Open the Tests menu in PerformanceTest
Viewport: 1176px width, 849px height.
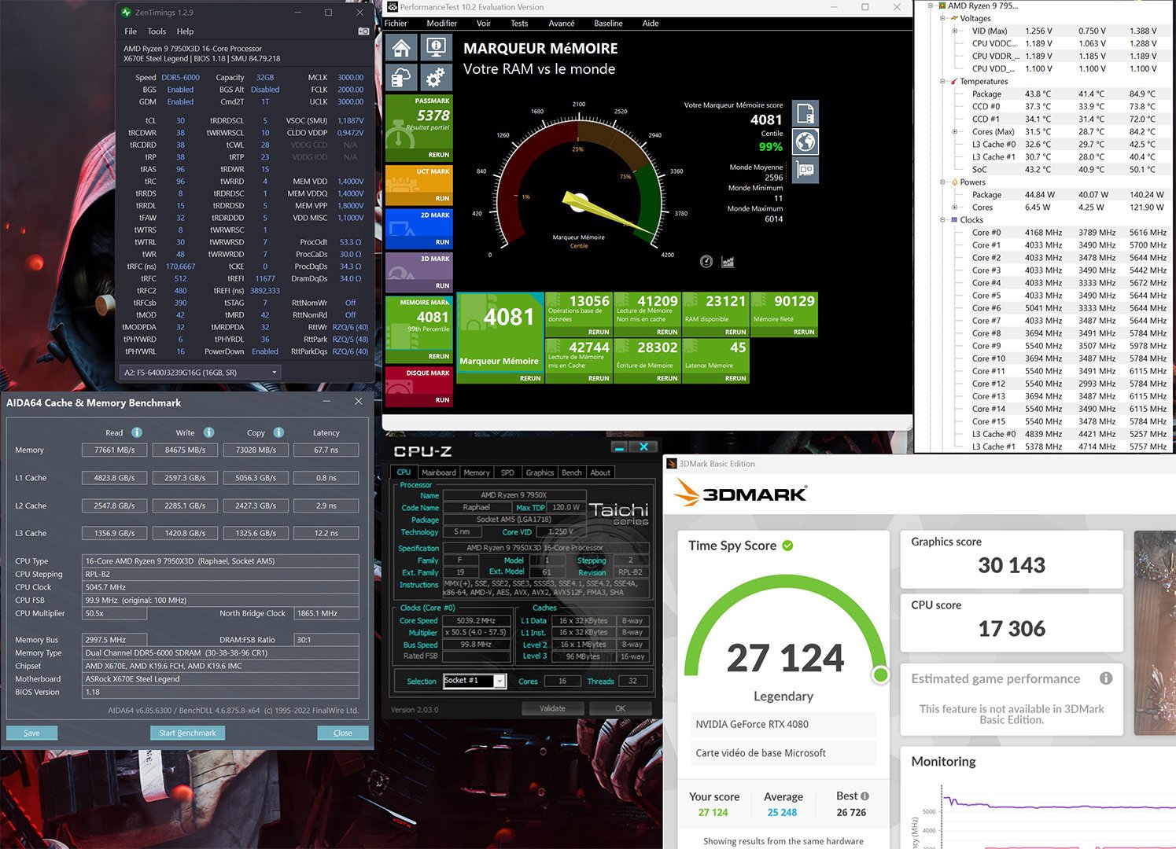[519, 24]
